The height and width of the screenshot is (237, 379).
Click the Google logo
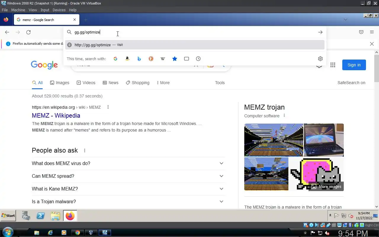[44, 65]
